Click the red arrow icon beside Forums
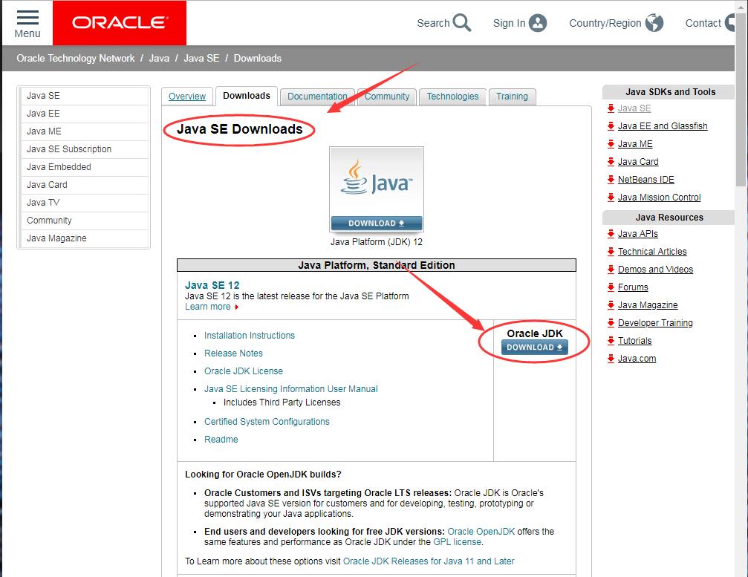 tap(611, 287)
